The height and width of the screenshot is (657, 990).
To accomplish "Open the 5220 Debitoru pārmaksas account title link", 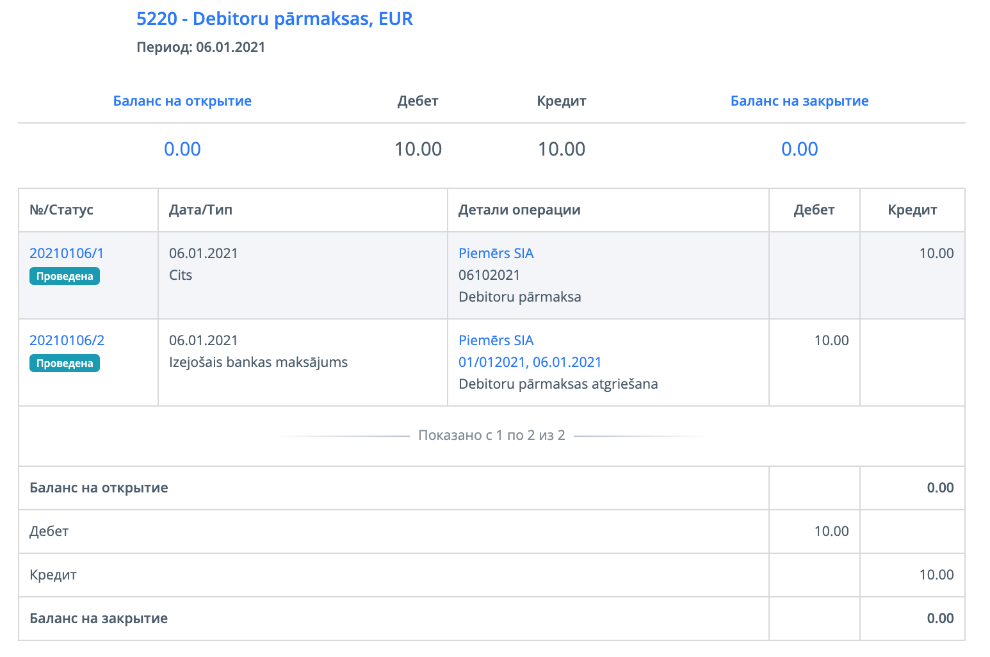I will click(x=275, y=19).
